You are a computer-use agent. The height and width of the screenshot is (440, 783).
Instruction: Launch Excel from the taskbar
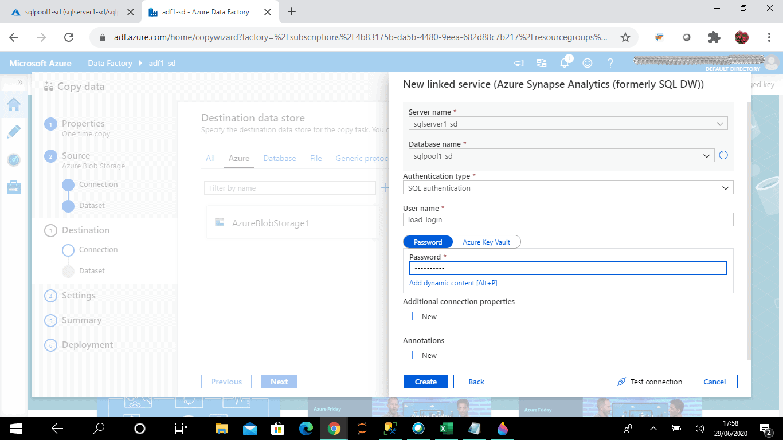click(x=447, y=428)
